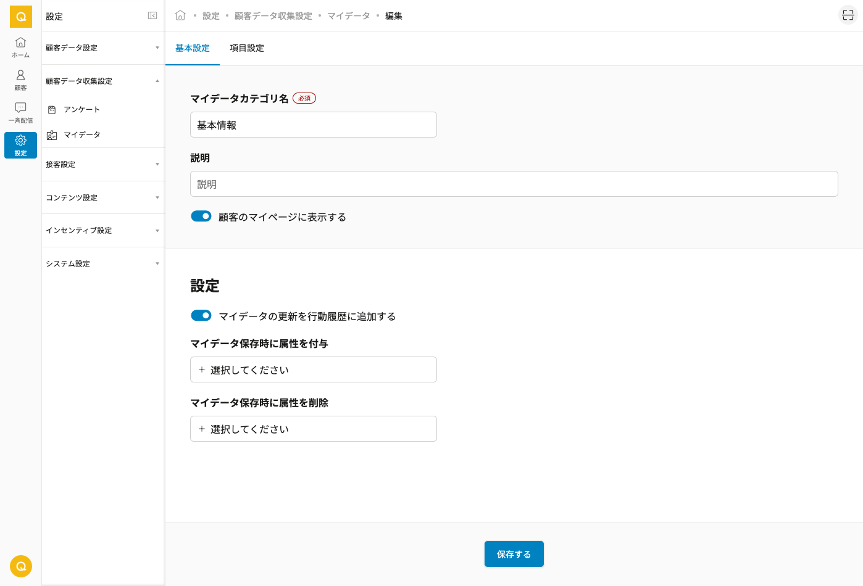This screenshot has width=863, height=586.
Task: Disable マイデータの更新を行動履歴に追加する toggle
Action: [x=201, y=315]
